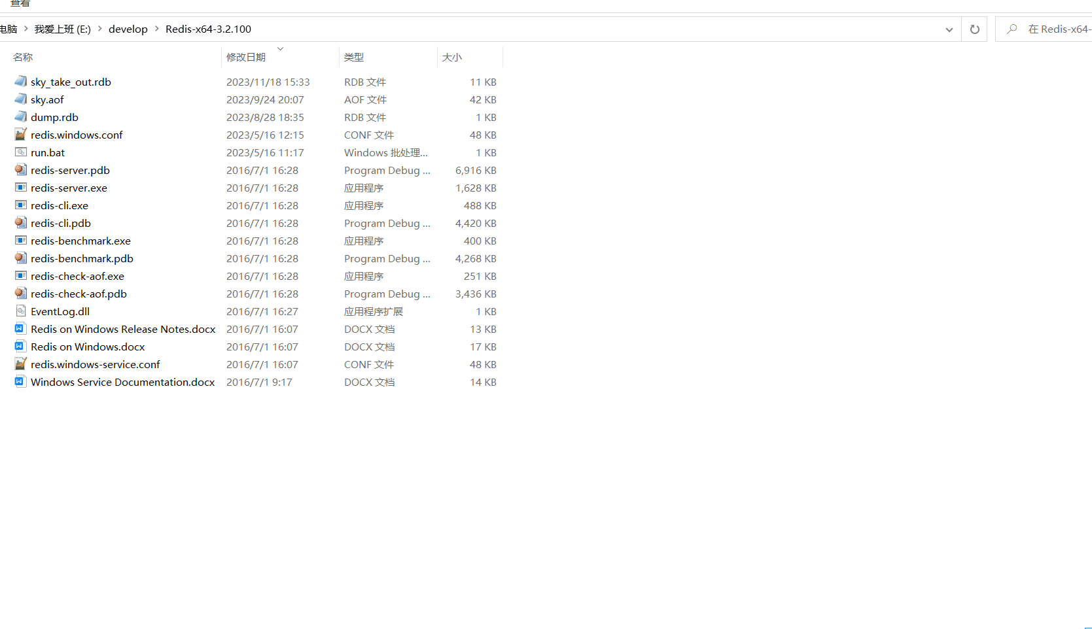This screenshot has width=1092, height=629.
Task: Sort by the 大小 column header
Action: pos(452,58)
